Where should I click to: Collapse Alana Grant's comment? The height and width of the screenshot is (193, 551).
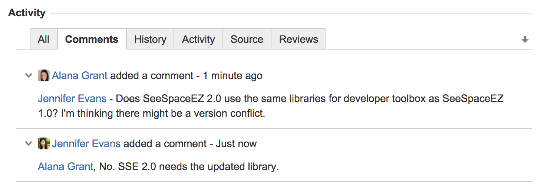coord(28,76)
